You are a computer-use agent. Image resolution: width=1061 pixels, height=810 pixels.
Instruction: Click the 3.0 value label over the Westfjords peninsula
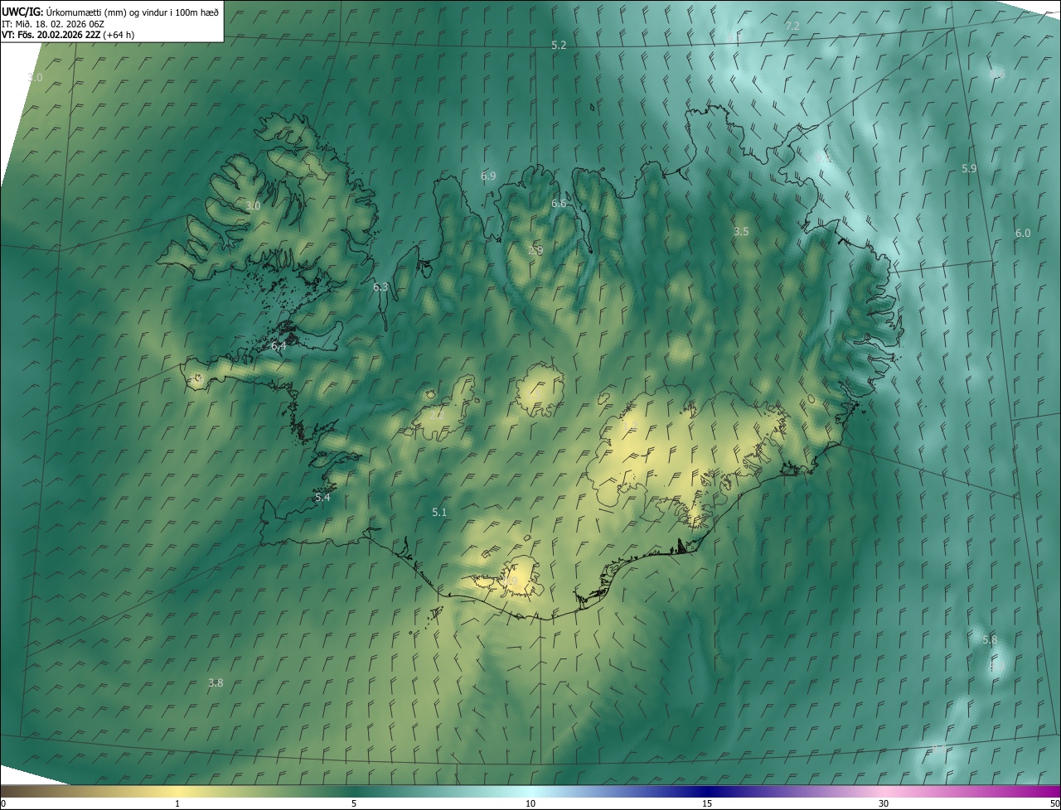coord(253,205)
